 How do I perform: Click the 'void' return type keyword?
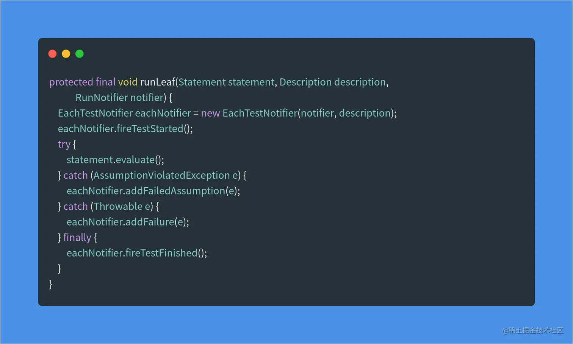click(x=128, y=82)
